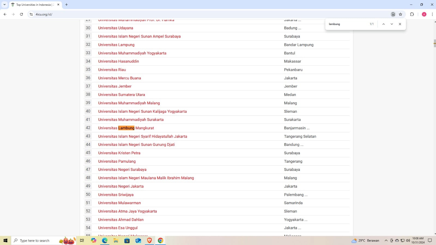Open the notification center icon
Image resolution: width=436 pixels, height=245 pixels.
[x=430, y=240]
